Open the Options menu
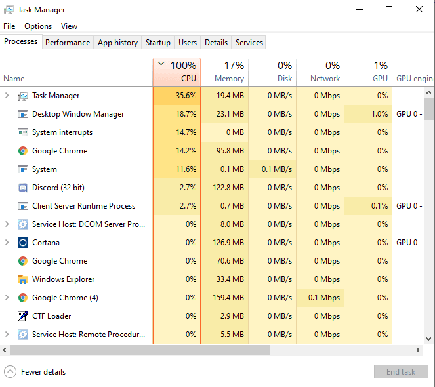435x387 pixels. (x=38, y=26)
